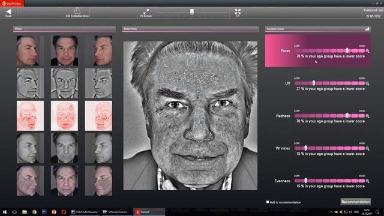Image resolution: width=384 pixels, height=216 pixels.
Task: Open PowerPoint from the taskbar
Action: point(54,212)
